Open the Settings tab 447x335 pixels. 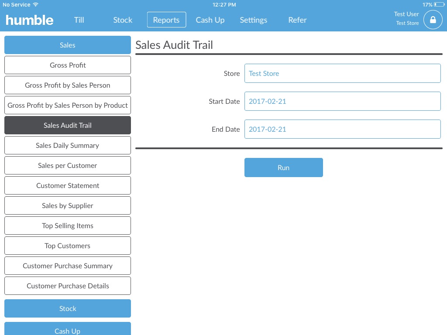point(254,20)
